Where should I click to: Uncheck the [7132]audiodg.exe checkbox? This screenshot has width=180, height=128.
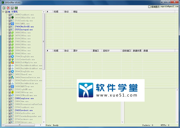(10, 21)
